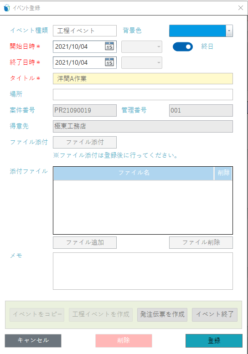Click 発注伝票を作成 button
The image size is (248, 354).
162,314
